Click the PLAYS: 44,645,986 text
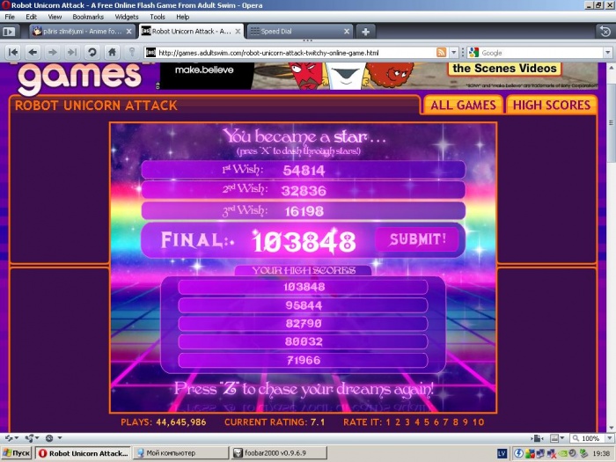Viewport: 616px width, 462px height. tap(164, 422)
